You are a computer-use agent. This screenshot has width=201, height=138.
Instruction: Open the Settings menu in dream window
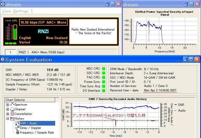click(x=21, y=11)
